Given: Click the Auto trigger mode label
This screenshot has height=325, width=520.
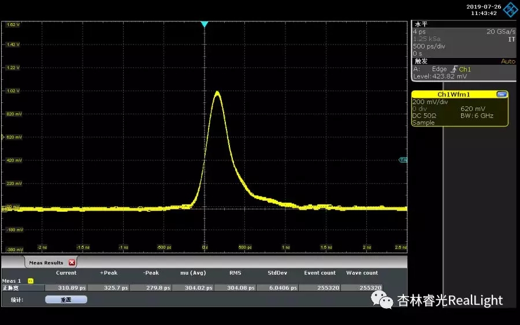Looking at the screenshot, I should pos(507,61).
